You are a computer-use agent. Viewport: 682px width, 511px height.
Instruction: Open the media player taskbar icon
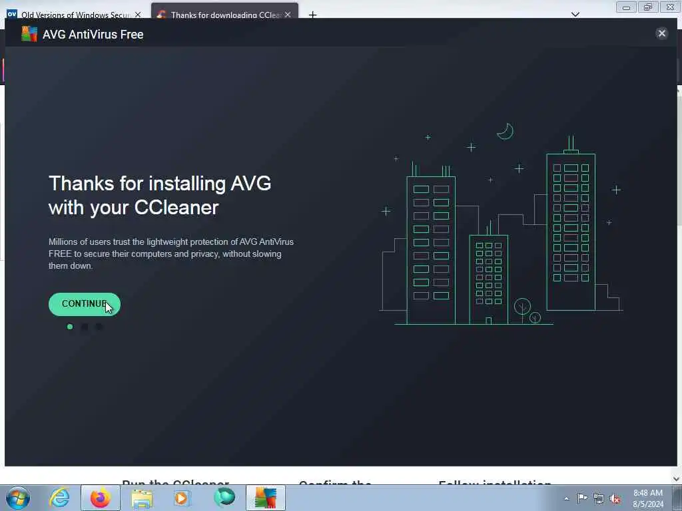click(x=182, y=498)
